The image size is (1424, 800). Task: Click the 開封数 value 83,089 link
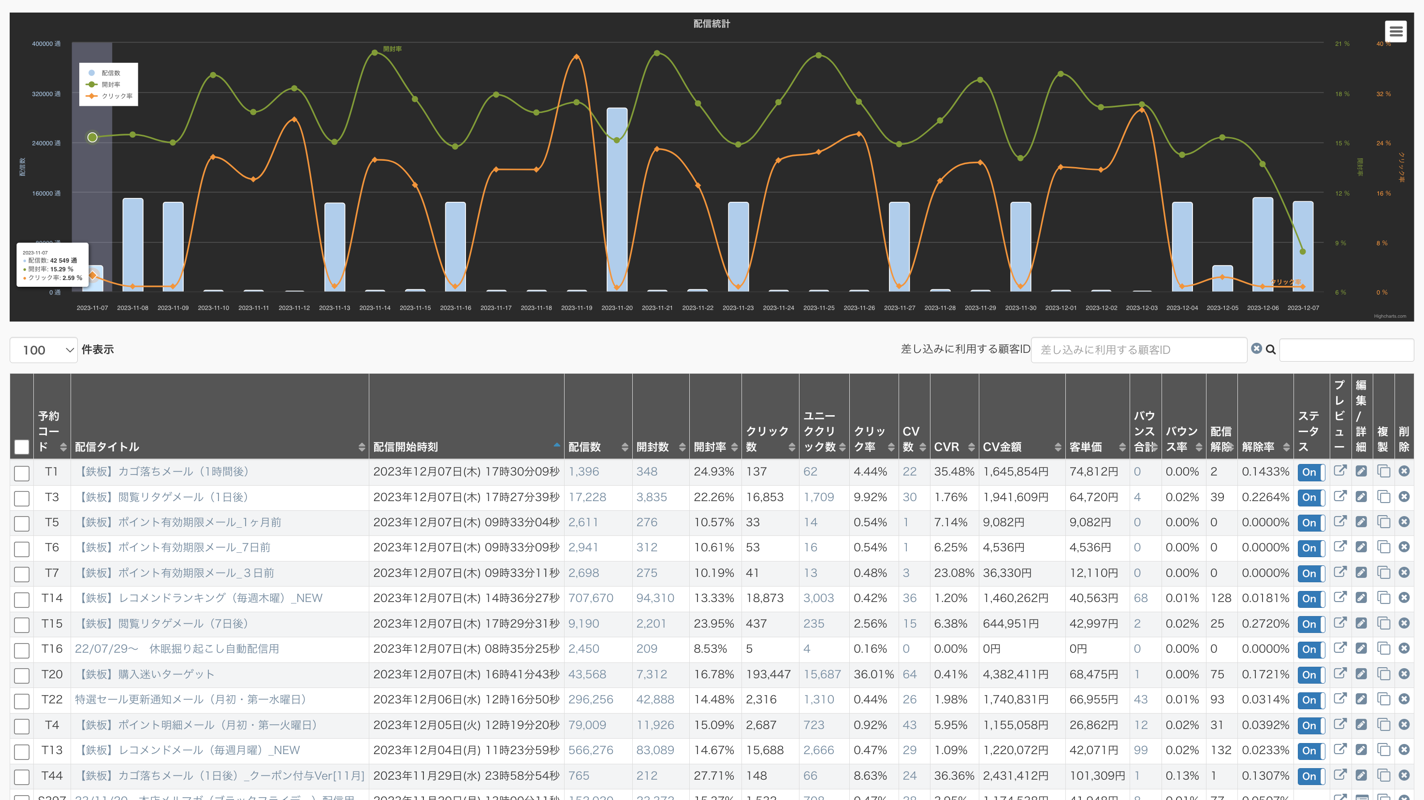coord(655,750)
